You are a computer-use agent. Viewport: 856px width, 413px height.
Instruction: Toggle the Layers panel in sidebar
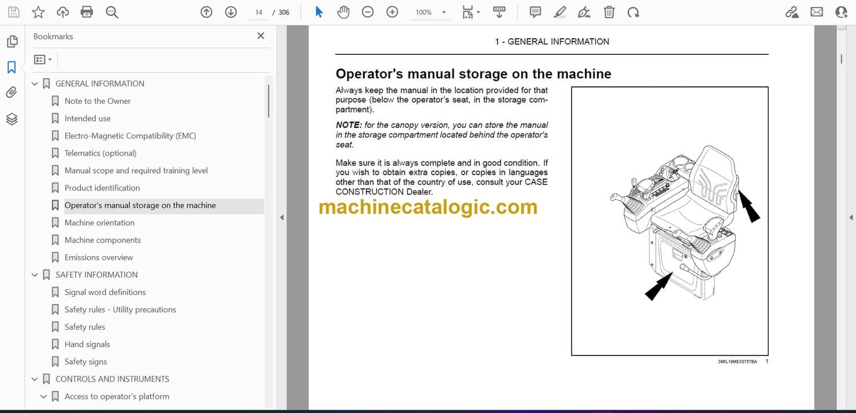click(x=11, y=119)
